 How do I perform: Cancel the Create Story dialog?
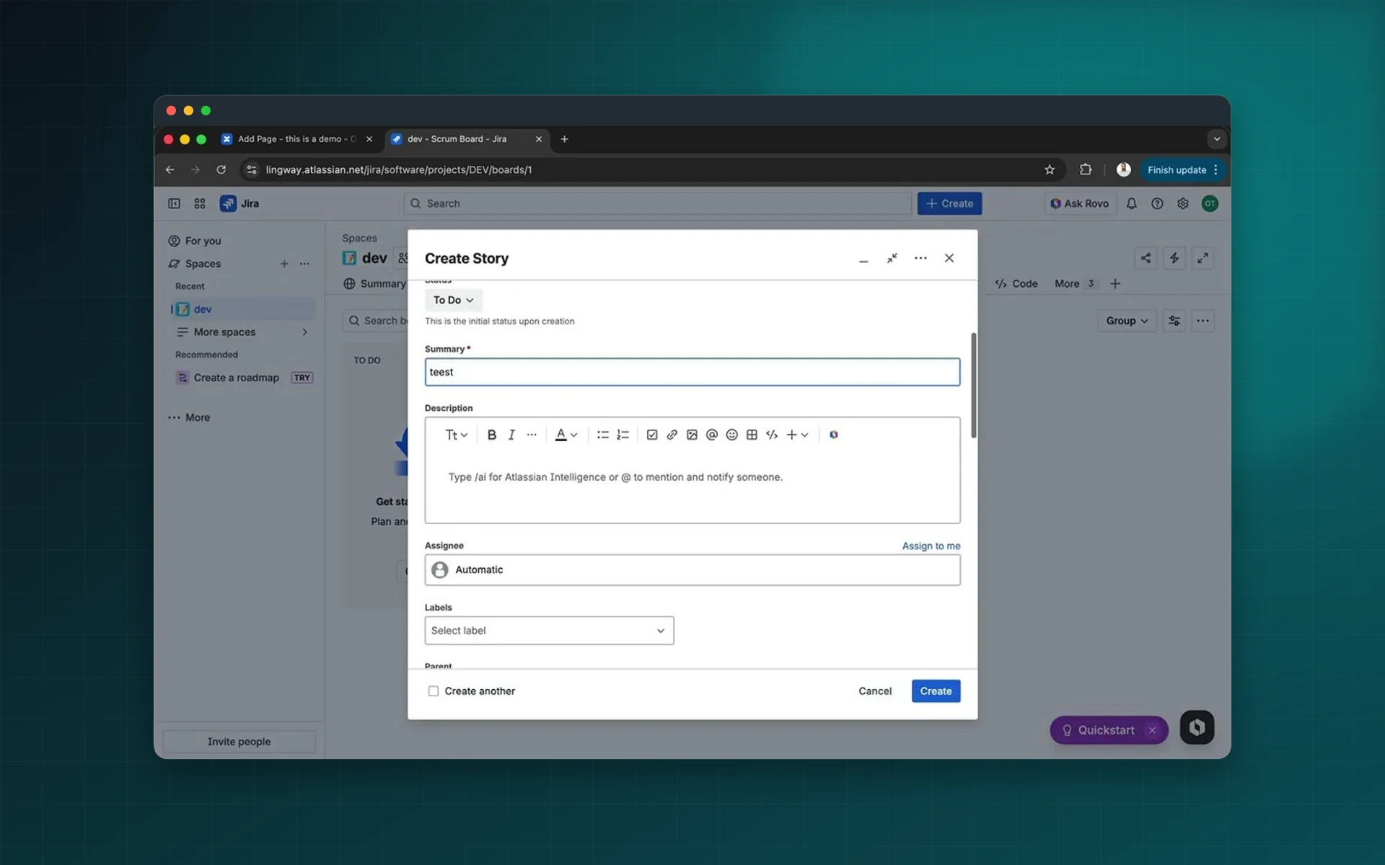coord(875,691)
